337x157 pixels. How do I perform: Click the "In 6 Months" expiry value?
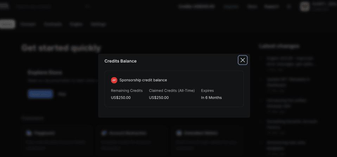pyautogui.click(x=211, y=98)
